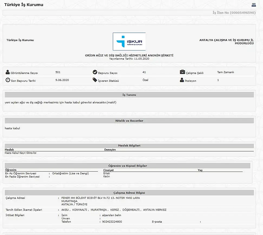Click the En Fazla Öğrenim Seviyesi label
Viewport: 263px width, 235px height.
(x=22, y=177)
